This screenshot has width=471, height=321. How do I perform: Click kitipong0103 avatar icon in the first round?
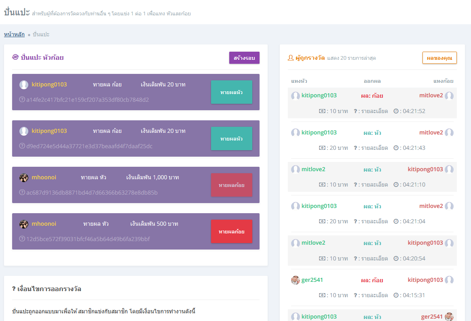pos(24,85)
